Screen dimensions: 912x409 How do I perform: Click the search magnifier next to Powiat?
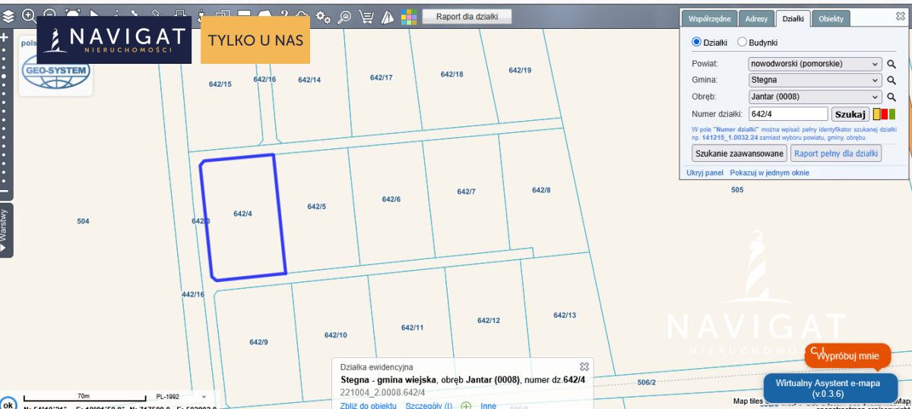891,65
